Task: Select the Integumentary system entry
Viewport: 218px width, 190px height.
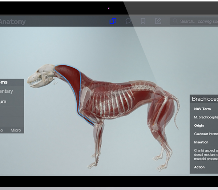Action: point(7,92)
